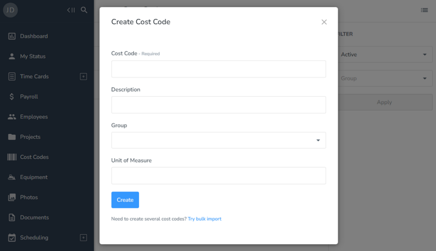Expand the Group filter dropdown on the right
Screen dimensions: 436x251
[x=424, y=78]
